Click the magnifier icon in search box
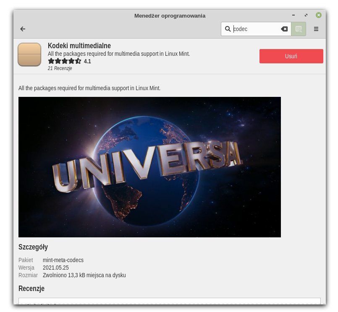Screen dimensions: 338x312 pyautogui.click(x=228, y=29)
